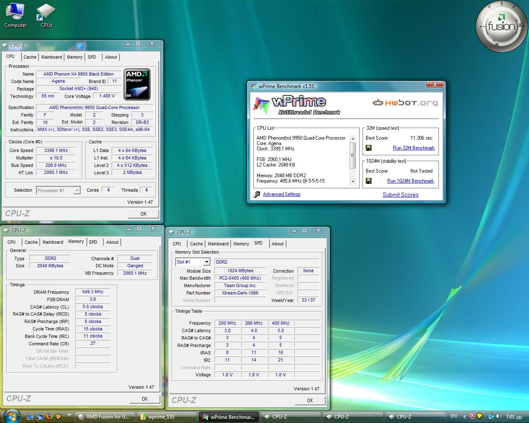
Task: Click the yellow quick launch icon beside Firefox
Action: pyautogui.click(x=59, y=416)
